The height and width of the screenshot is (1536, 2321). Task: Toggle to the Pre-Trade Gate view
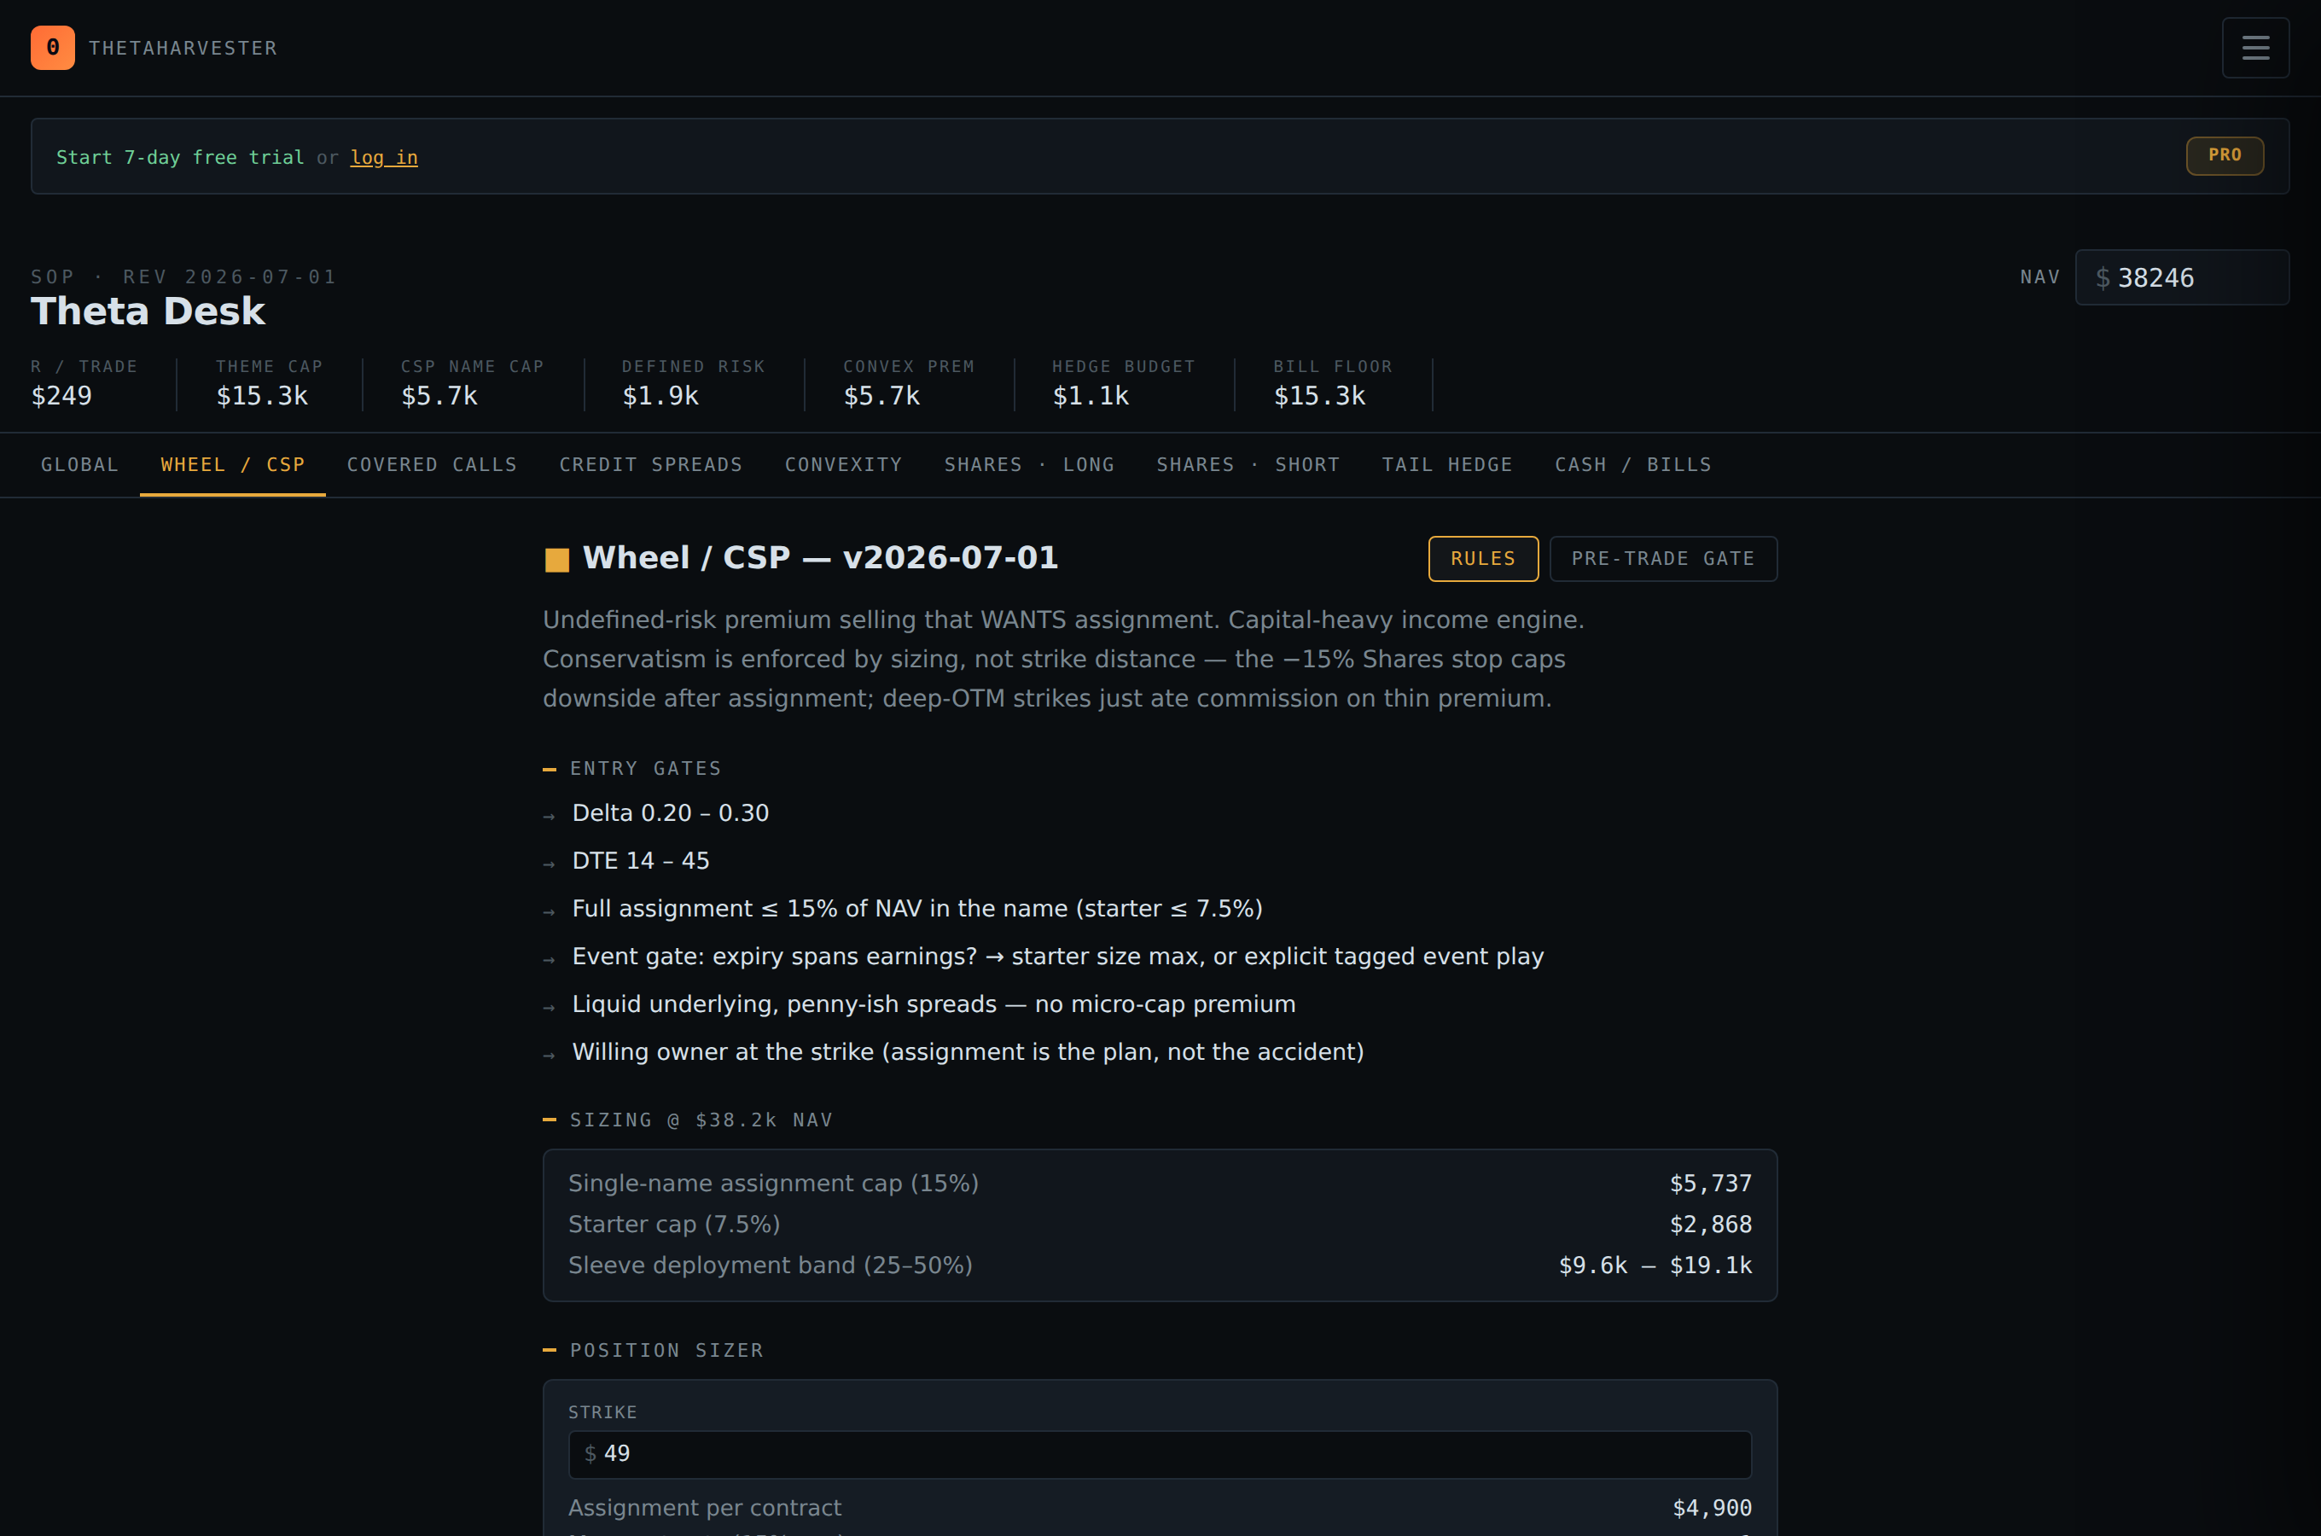coord(1663,559)
